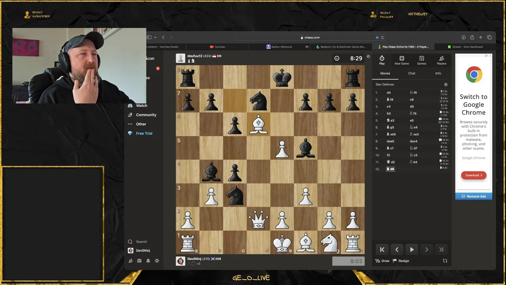Open Safari downloads icon
This screenshot has height=285, width=506.
coord(463,37)
